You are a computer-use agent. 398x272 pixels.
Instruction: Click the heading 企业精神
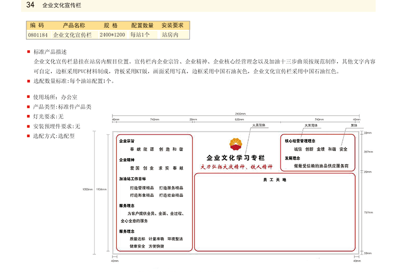pyautogui.click(x=127, y=160)
